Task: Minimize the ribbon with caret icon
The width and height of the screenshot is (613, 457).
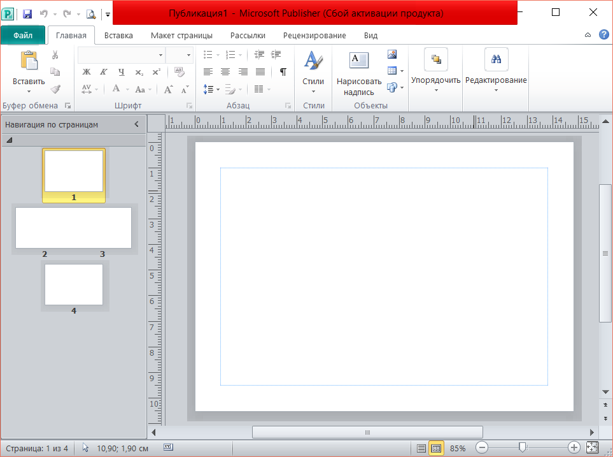Action: (x=588, y=35)
